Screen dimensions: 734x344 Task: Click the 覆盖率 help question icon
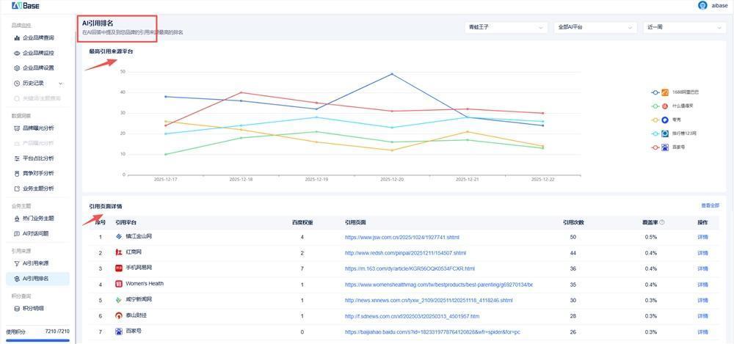pos(661,222)
